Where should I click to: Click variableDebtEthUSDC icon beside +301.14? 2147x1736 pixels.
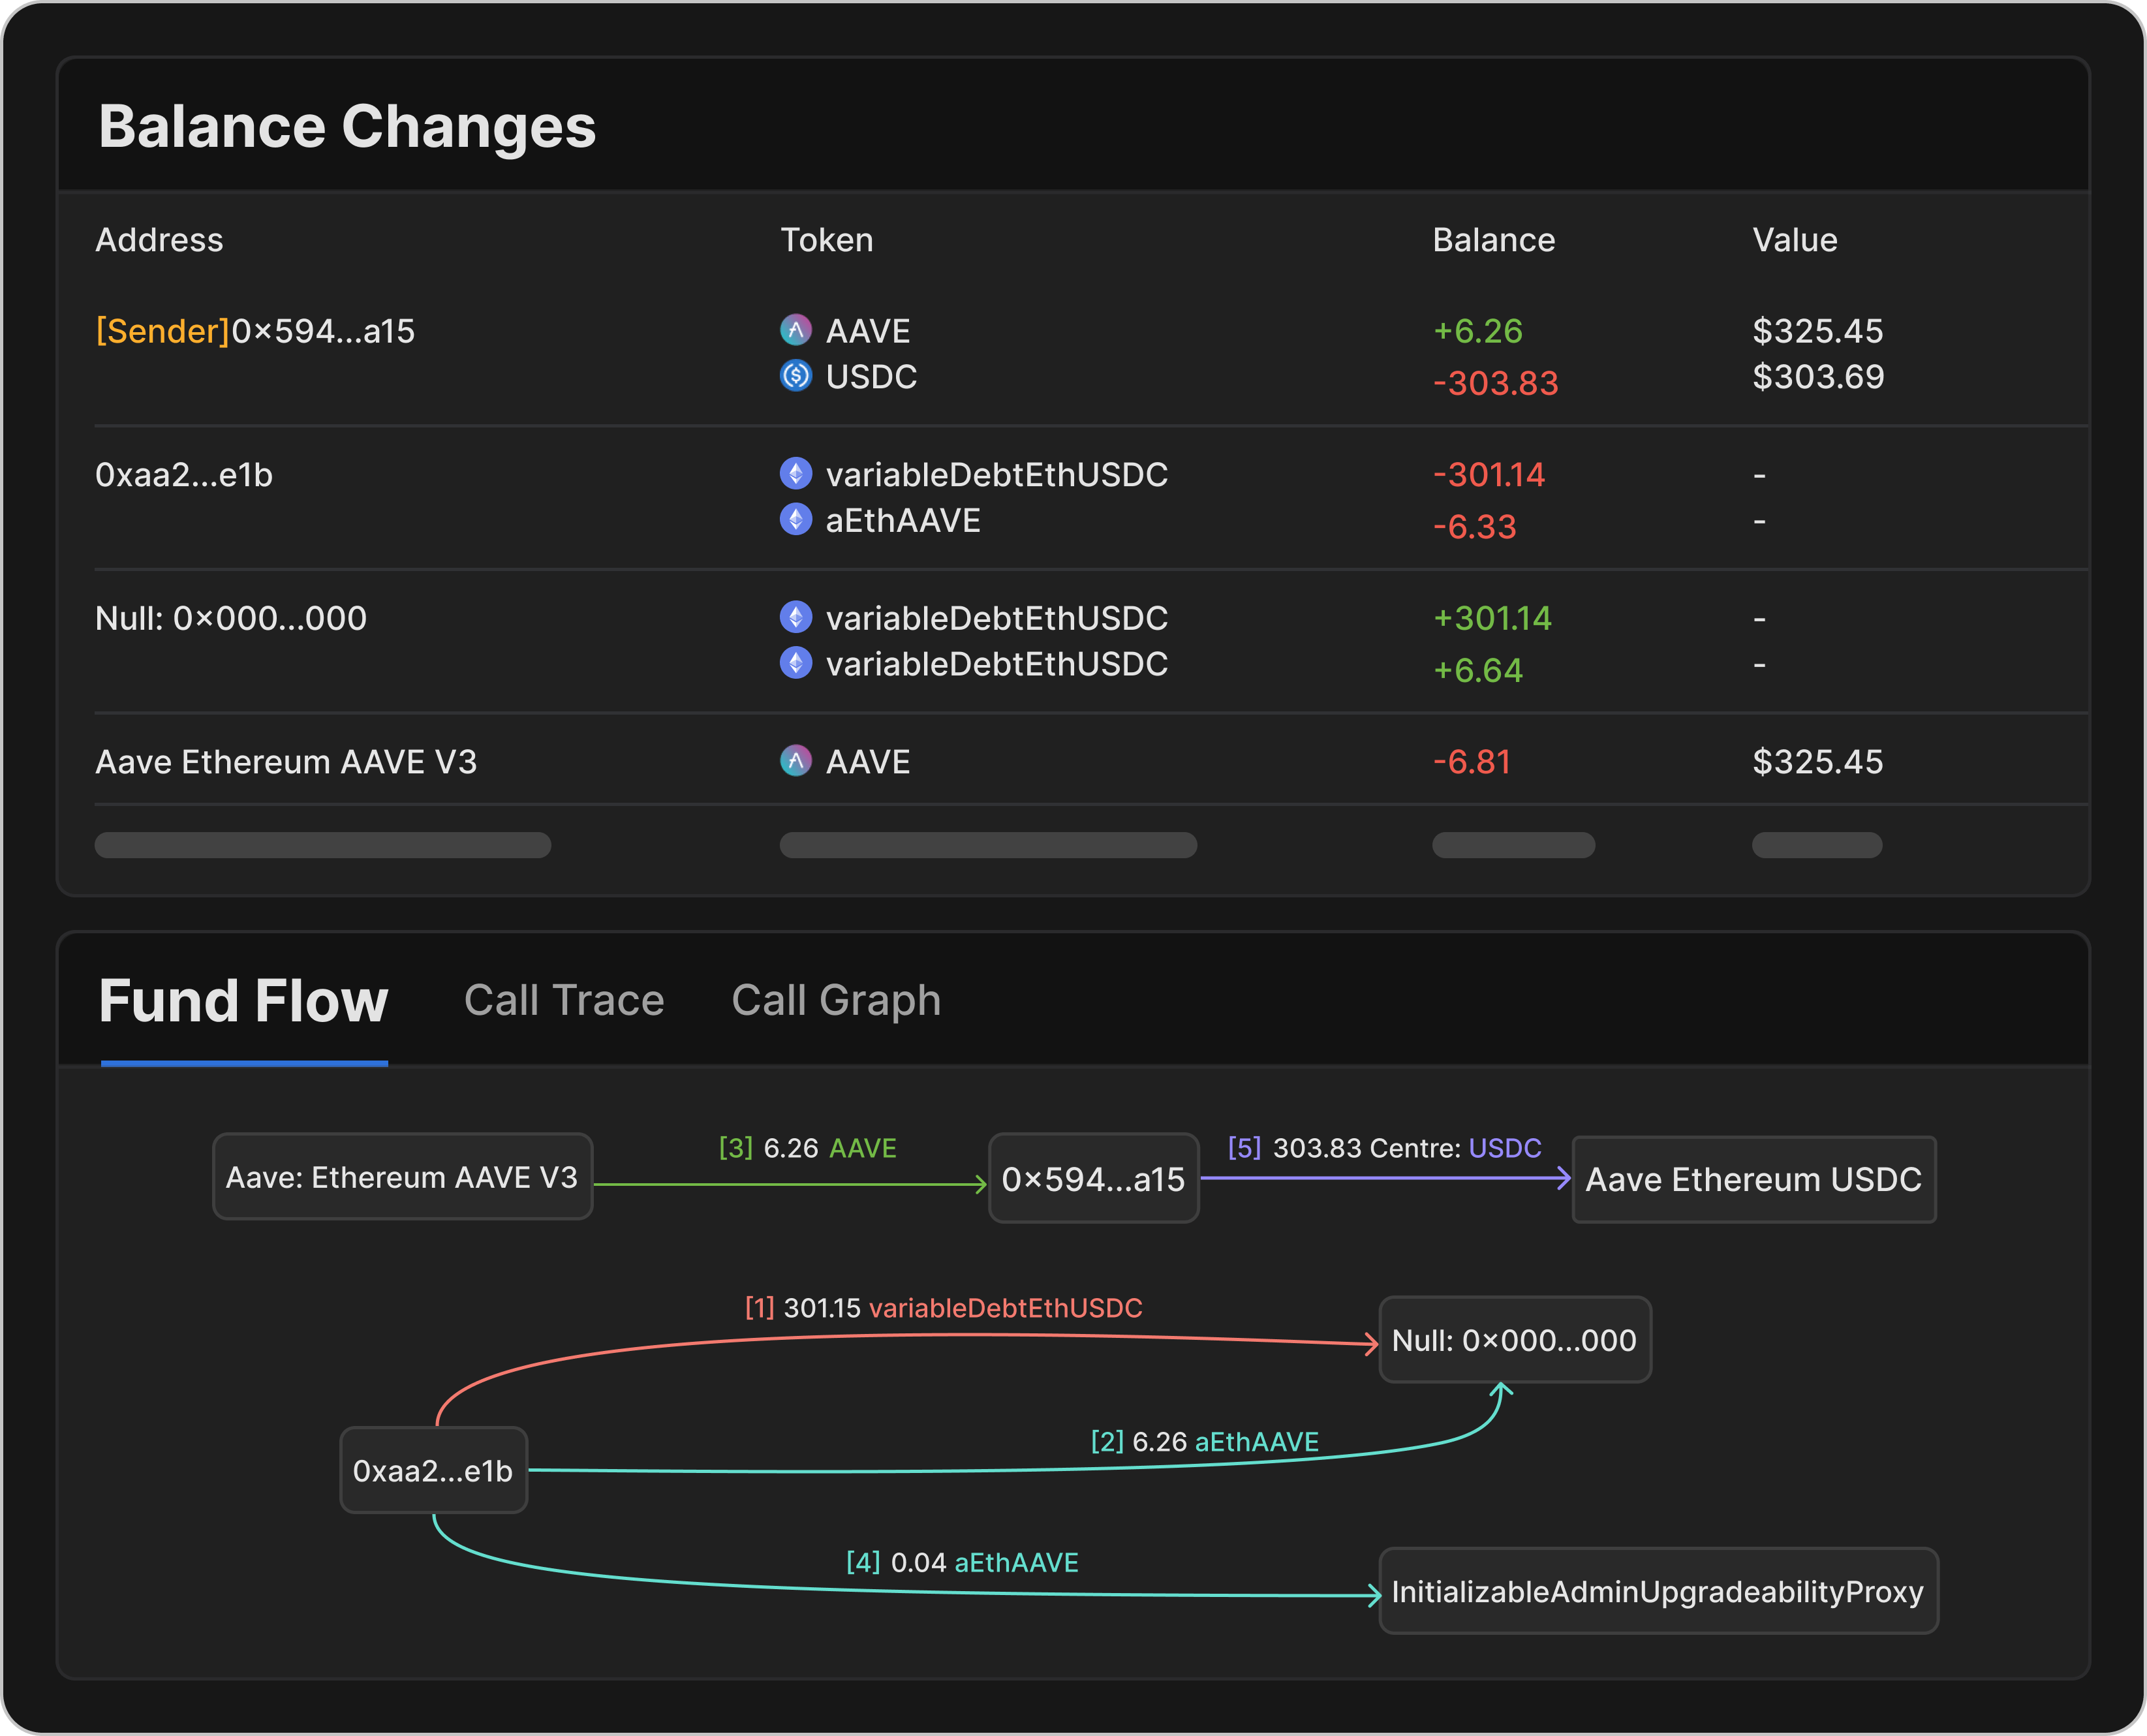point(795,618)
